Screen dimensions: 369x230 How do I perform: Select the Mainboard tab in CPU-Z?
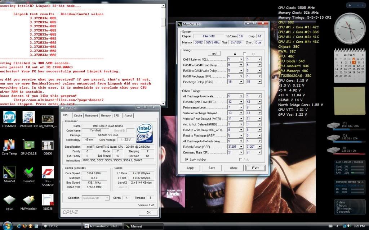(91, 115)
